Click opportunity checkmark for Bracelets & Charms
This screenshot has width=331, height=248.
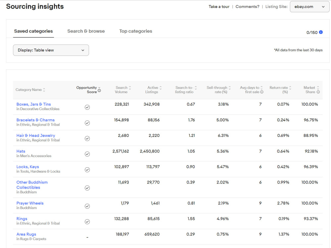[x=87, y=123]
